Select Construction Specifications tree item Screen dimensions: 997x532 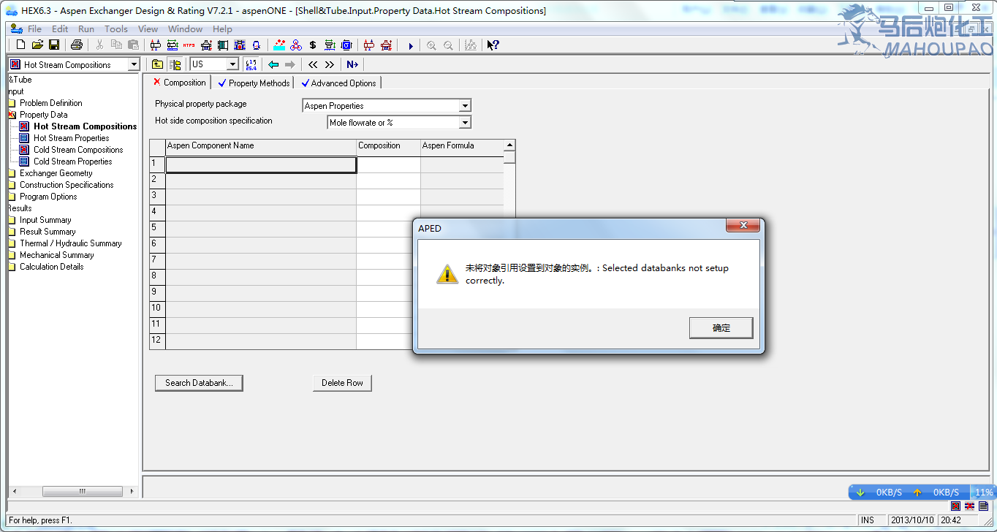click(x=67, y=185)
